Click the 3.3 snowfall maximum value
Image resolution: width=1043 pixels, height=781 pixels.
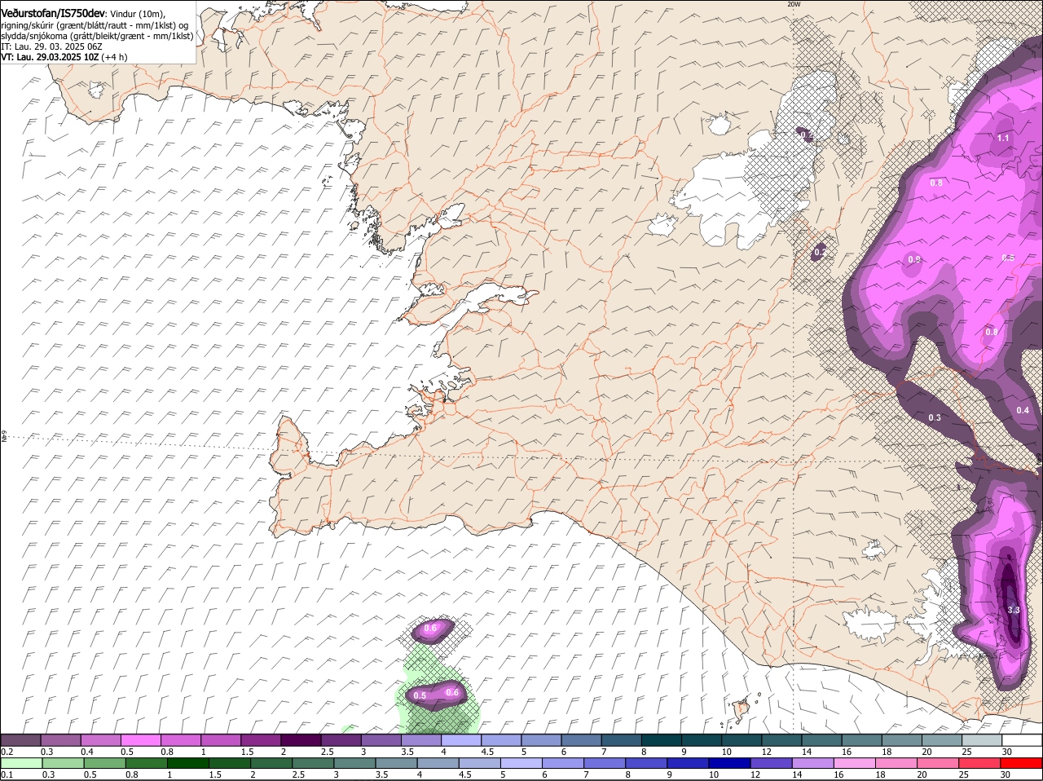1014,610
